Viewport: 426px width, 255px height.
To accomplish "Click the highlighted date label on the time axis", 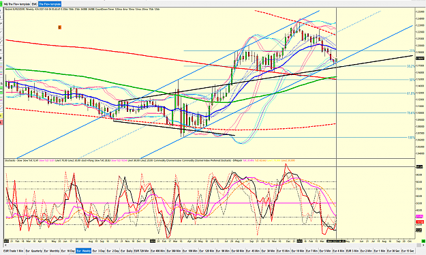I will point(336,241).
